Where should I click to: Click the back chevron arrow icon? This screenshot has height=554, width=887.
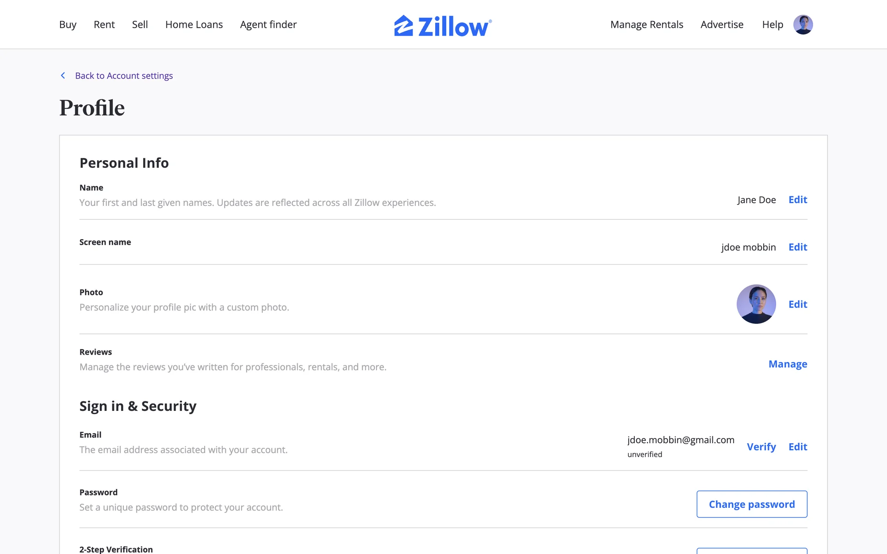click(63, 75)
